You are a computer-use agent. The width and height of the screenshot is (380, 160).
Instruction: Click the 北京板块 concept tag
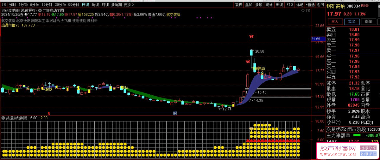(23, 21)
